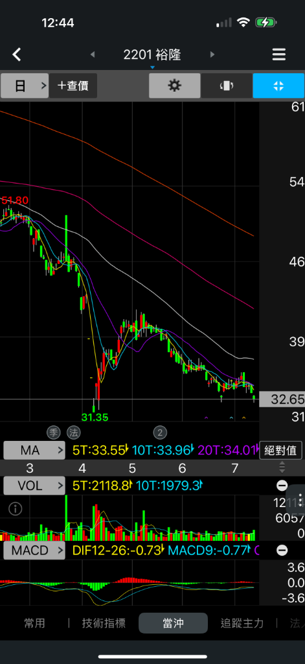305x664 pixels.
Task: Open the 日 period selector
Action: tap(25, 86)
